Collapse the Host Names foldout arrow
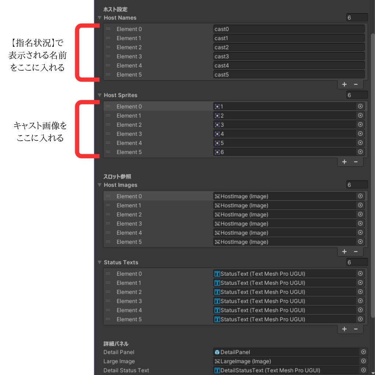The height and width of the screenshot is (375, 375). (100, 18)
